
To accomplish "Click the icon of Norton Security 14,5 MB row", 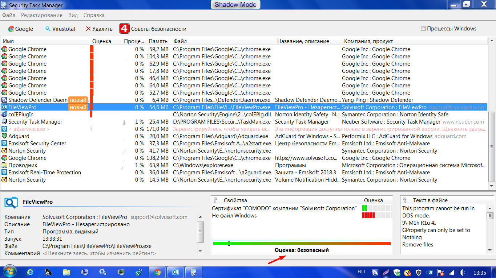I will coord(4,180).
